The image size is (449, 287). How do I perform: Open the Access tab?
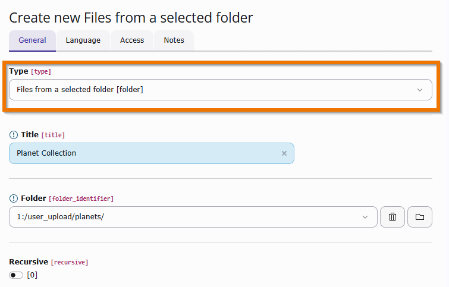click(x=132, y=40)
